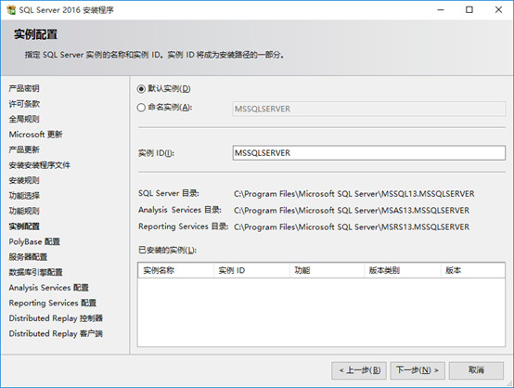Close the SQL Server setup window
The width and height of the screenshot is (514, 388).
(x=498, y=10)
